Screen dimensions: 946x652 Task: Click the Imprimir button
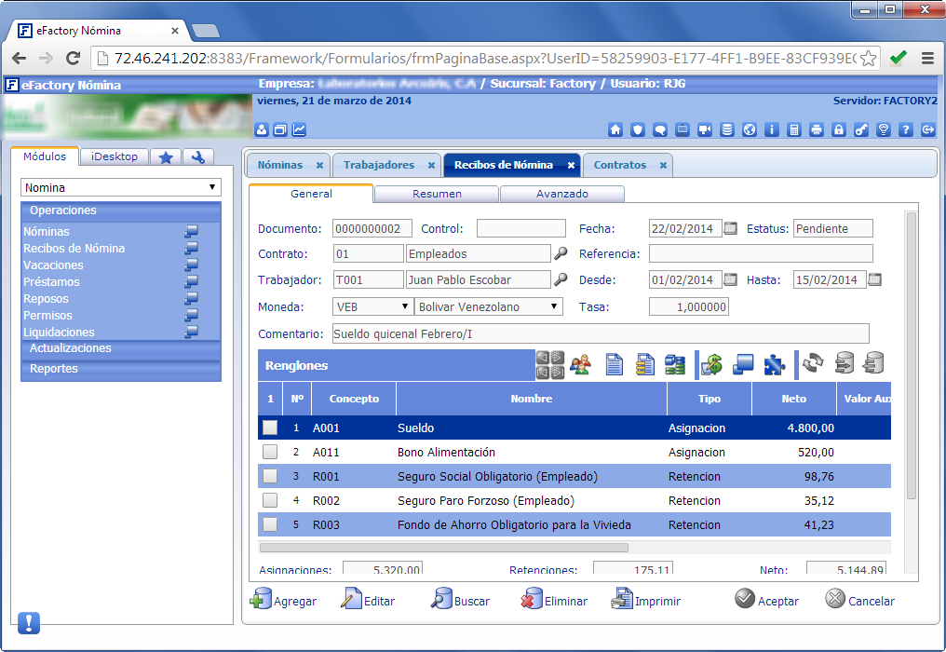[645, 600]
